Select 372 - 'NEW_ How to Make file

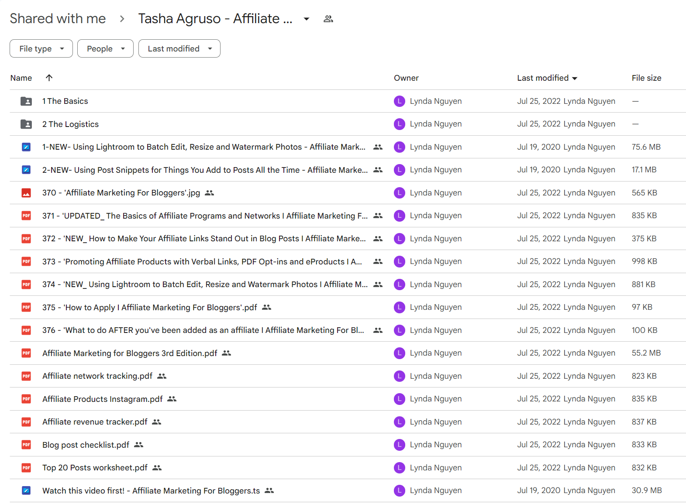coord(204,239)
